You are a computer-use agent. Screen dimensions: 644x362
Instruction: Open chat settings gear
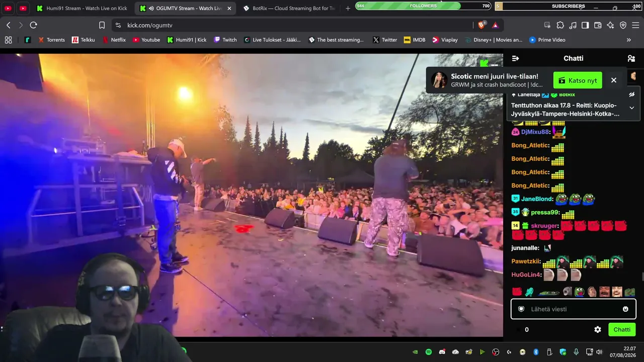598,330
